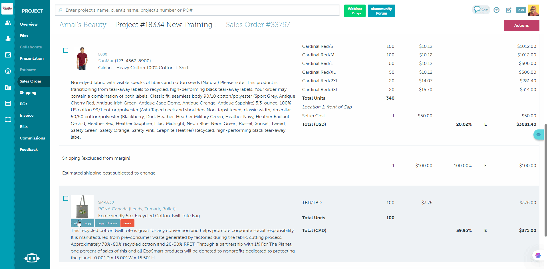Open the bar chart analytics icon
The image size is (548, 269).
point(8,39)
